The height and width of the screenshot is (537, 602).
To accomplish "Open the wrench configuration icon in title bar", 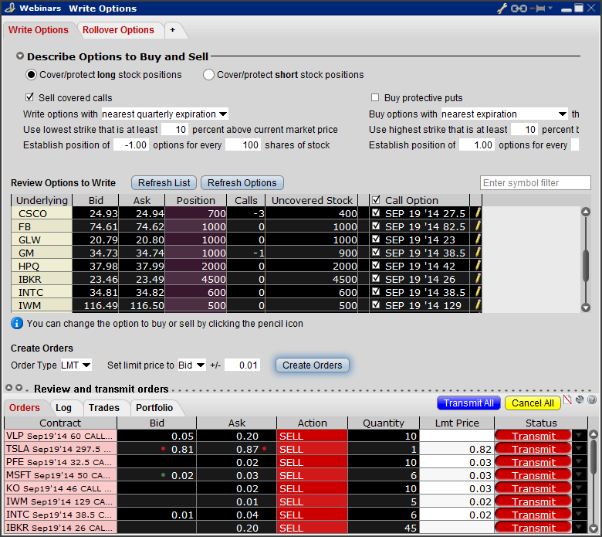I will (502, 8).
